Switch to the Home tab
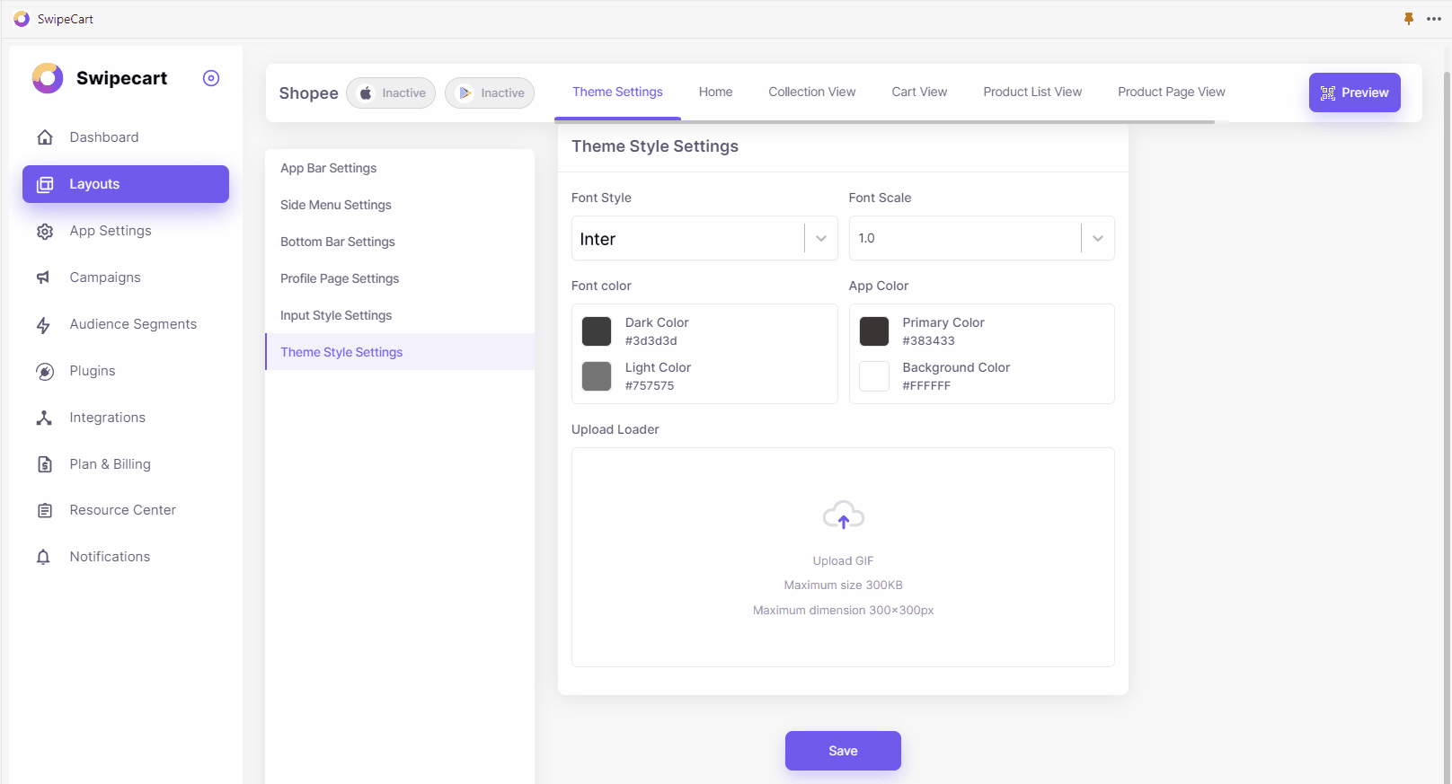Image resolution: width=1452 pixels, height=784 pixels. [x=715, y=92]
